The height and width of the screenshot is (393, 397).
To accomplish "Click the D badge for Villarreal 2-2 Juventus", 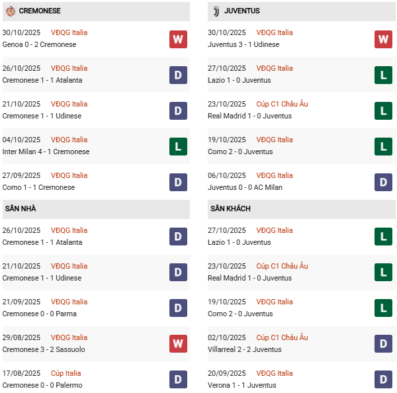I will click(383, 344).
